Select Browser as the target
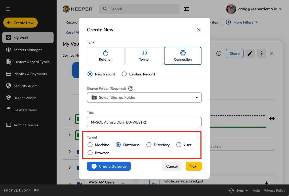289x196 pixels. (90, 153)
